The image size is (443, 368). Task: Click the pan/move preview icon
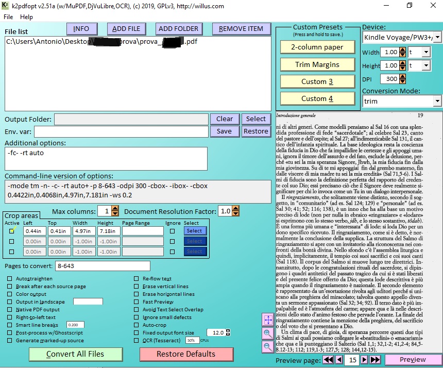(x=268, y=320)
